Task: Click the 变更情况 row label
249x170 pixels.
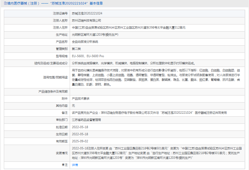Action: 62,153
